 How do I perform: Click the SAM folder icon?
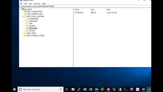pos(27,24)
